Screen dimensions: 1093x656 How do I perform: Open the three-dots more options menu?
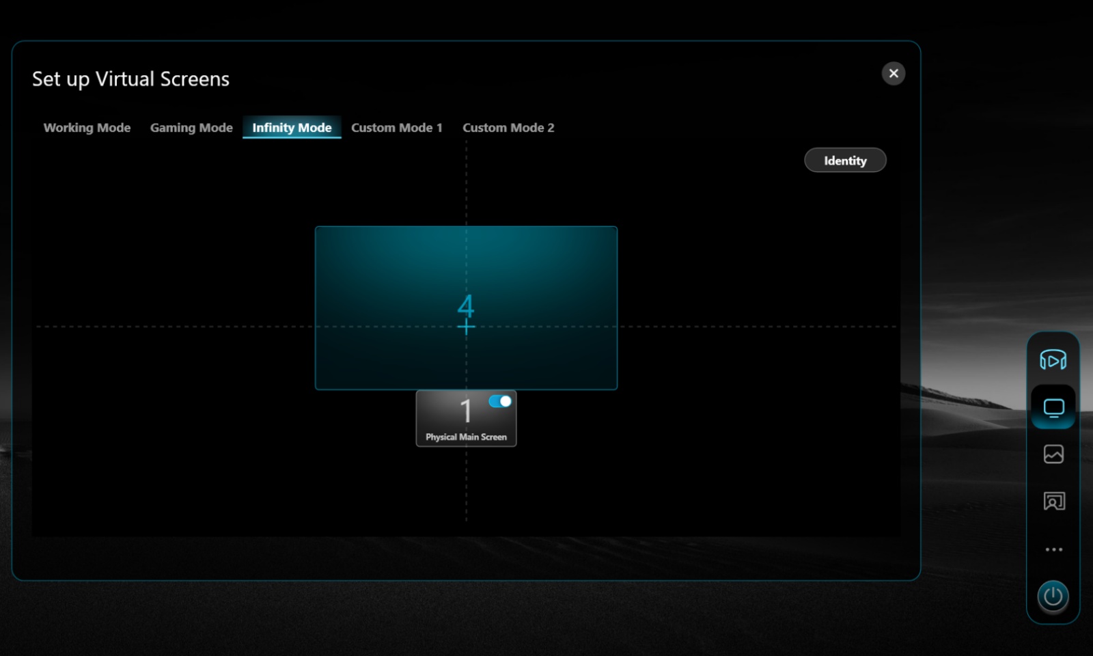[x=1053, y=549]
